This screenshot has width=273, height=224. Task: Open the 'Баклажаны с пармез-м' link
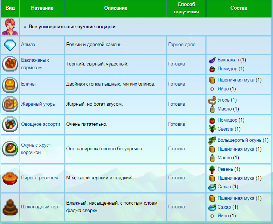click(35, 64)
